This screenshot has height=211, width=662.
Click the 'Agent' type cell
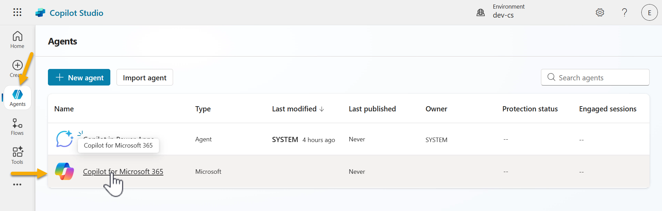pos(203,139)
